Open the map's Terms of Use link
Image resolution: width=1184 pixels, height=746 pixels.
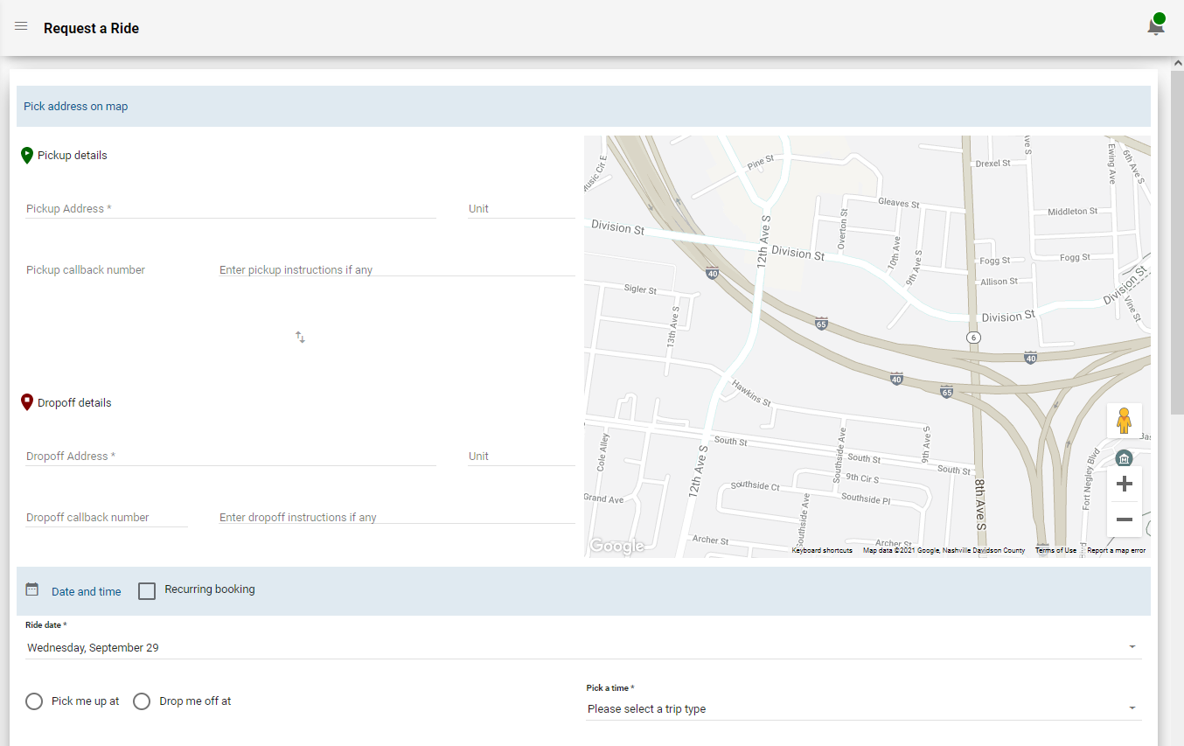point(1055,549)
